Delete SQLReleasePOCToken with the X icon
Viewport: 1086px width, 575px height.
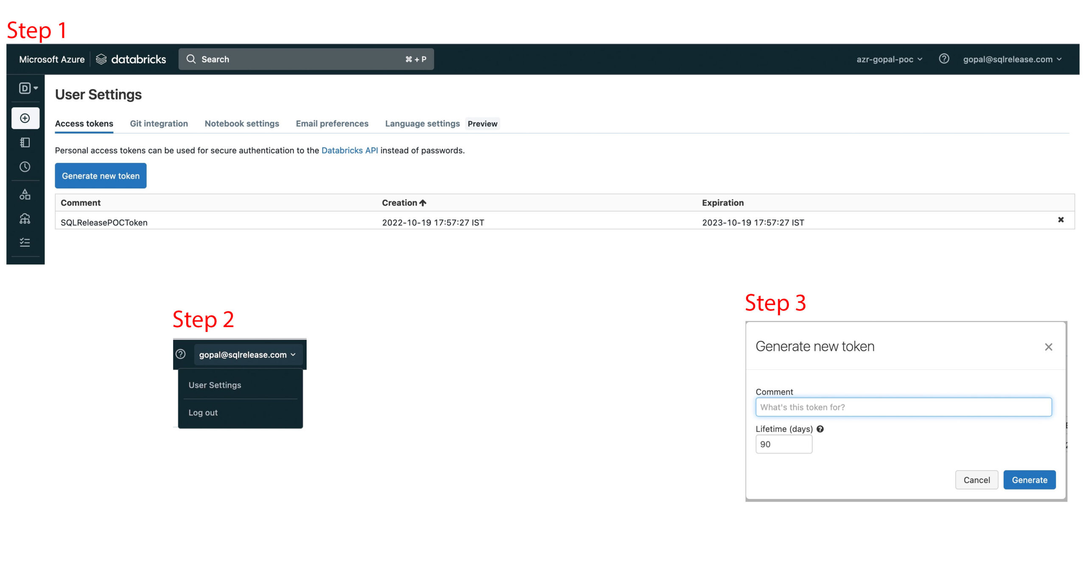(1061, 219)
